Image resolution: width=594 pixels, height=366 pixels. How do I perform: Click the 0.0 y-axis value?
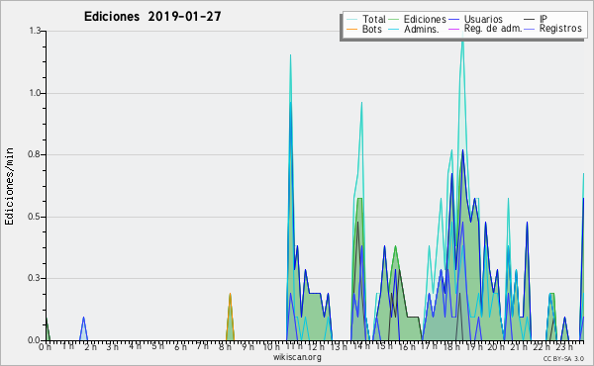34,340
